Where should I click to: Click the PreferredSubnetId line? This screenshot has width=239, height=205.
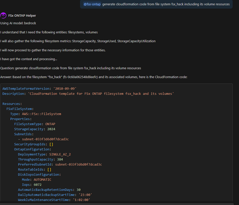coord(60,165)
